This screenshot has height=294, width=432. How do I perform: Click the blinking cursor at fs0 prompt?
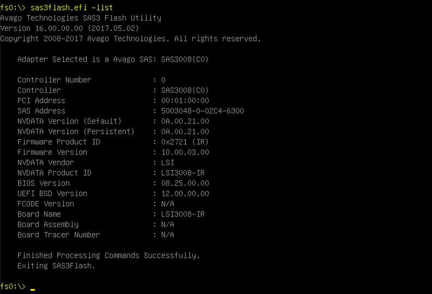33,289
